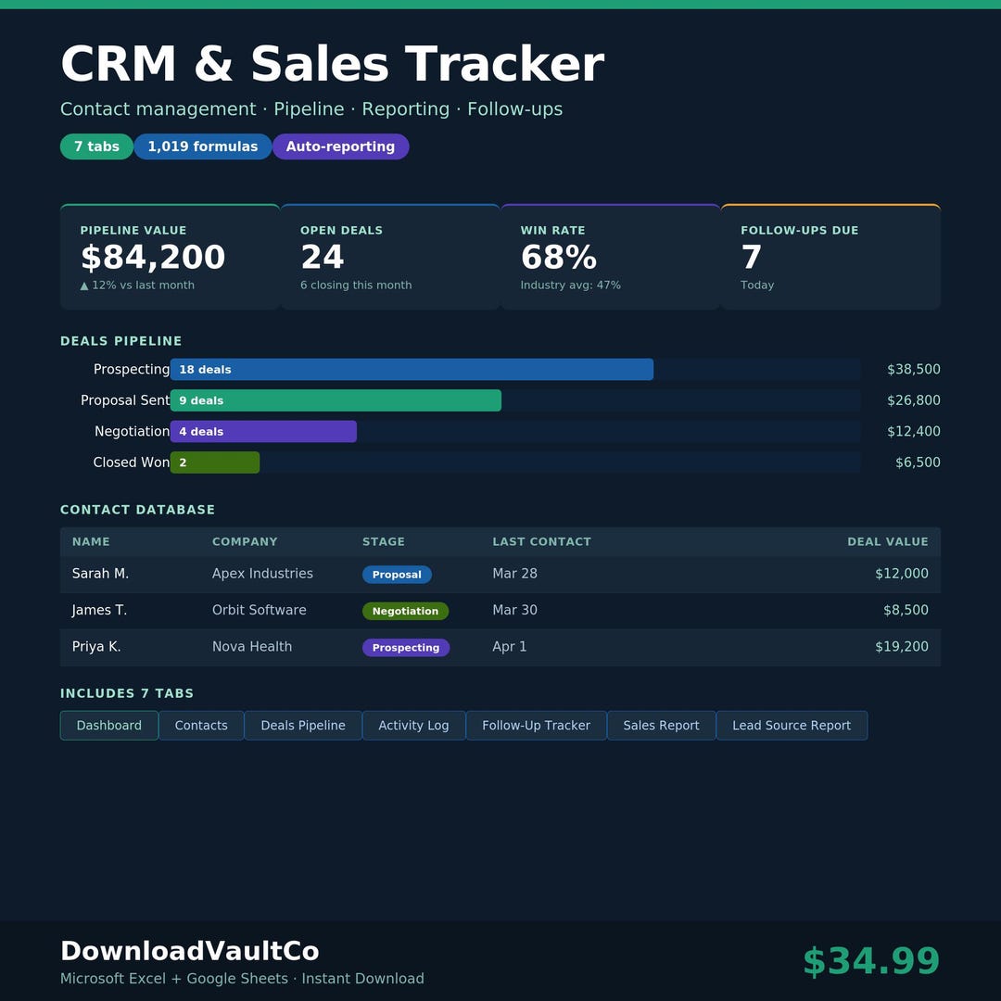Click the Prospecting pipeline row label
Screen dimensions: 1001x1001
132,369
